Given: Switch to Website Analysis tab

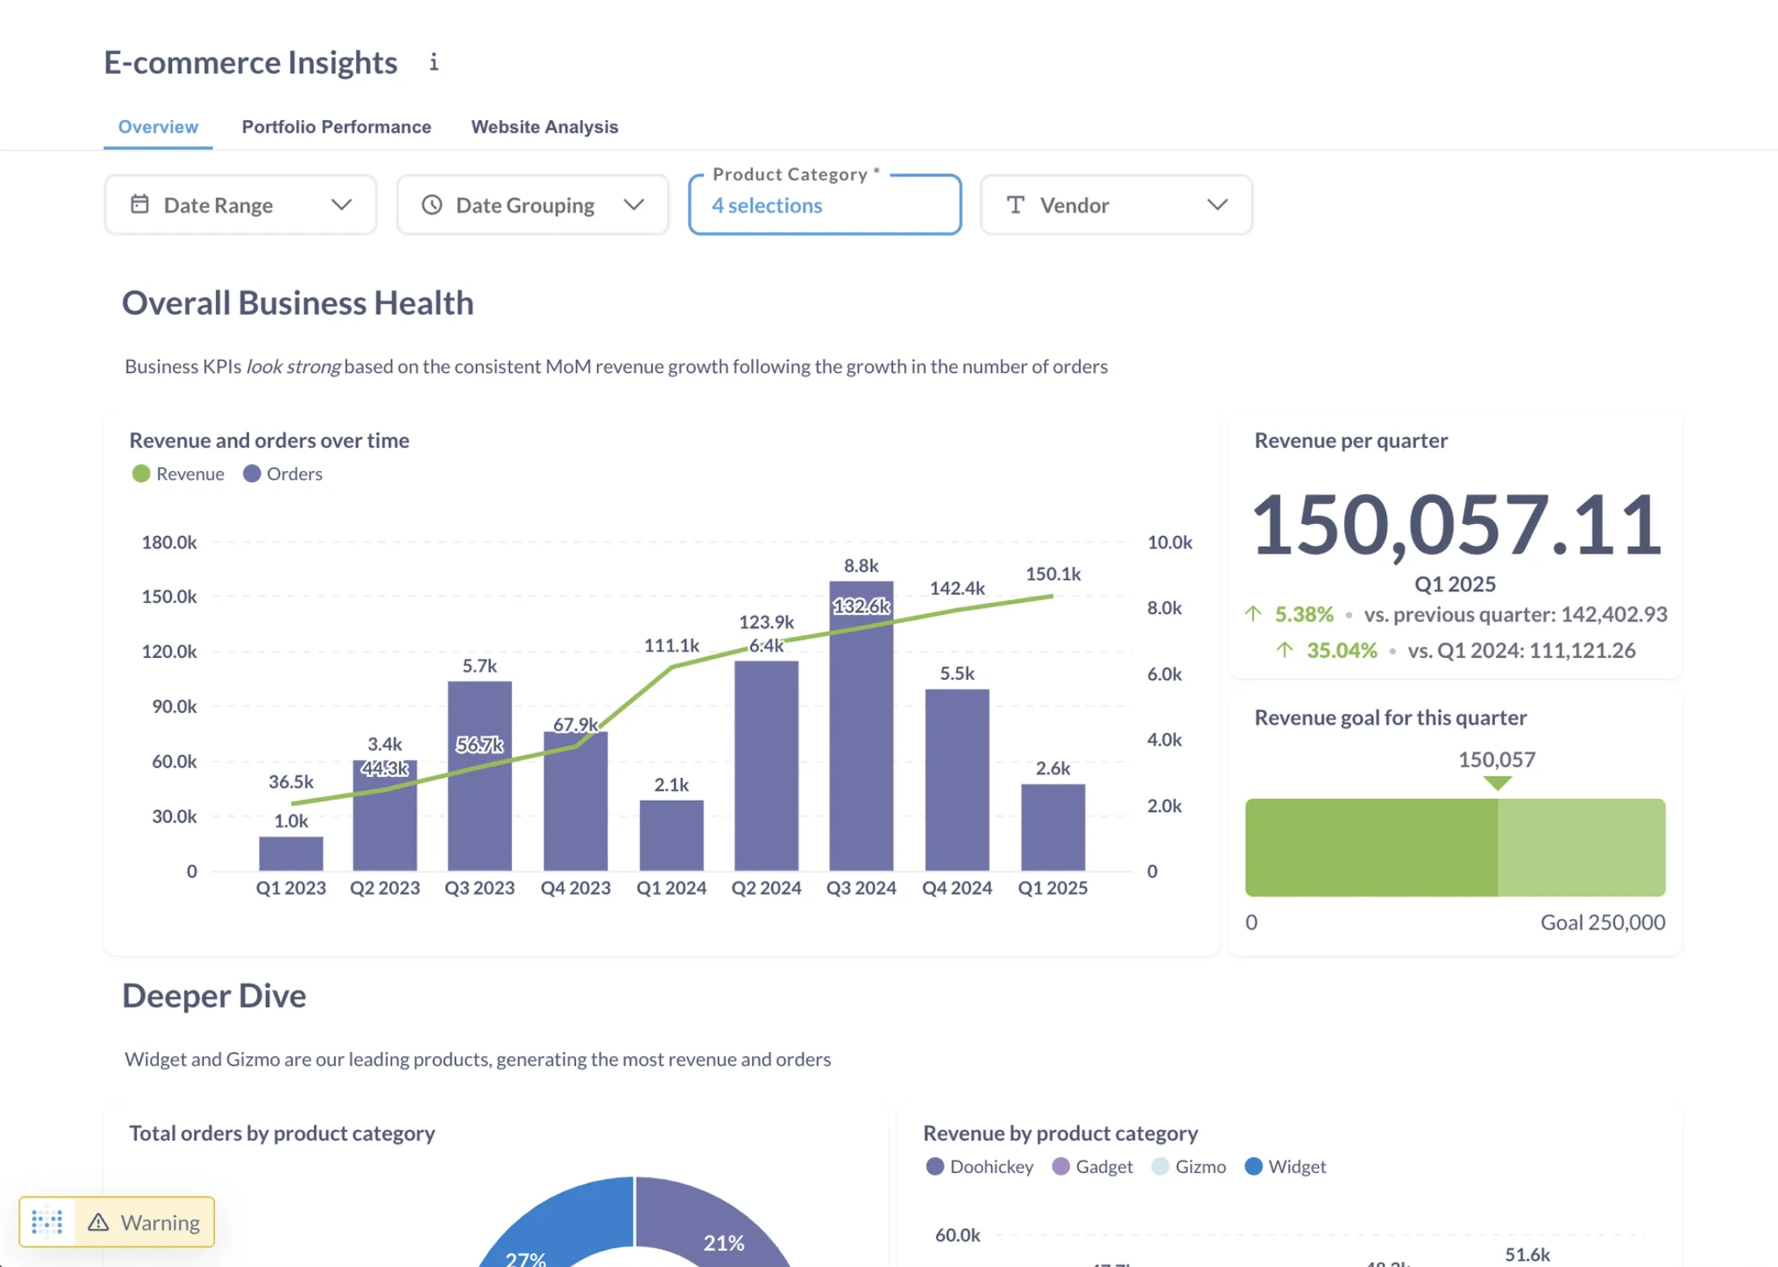Looking at the screenshot, I should tap(544, 127).
